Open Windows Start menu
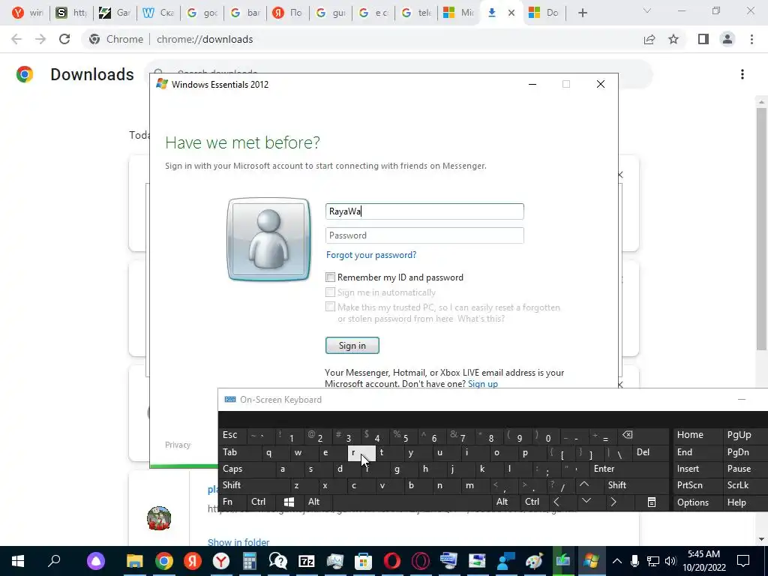This screenshot has height=576, width=768. (x=18, y=561)
